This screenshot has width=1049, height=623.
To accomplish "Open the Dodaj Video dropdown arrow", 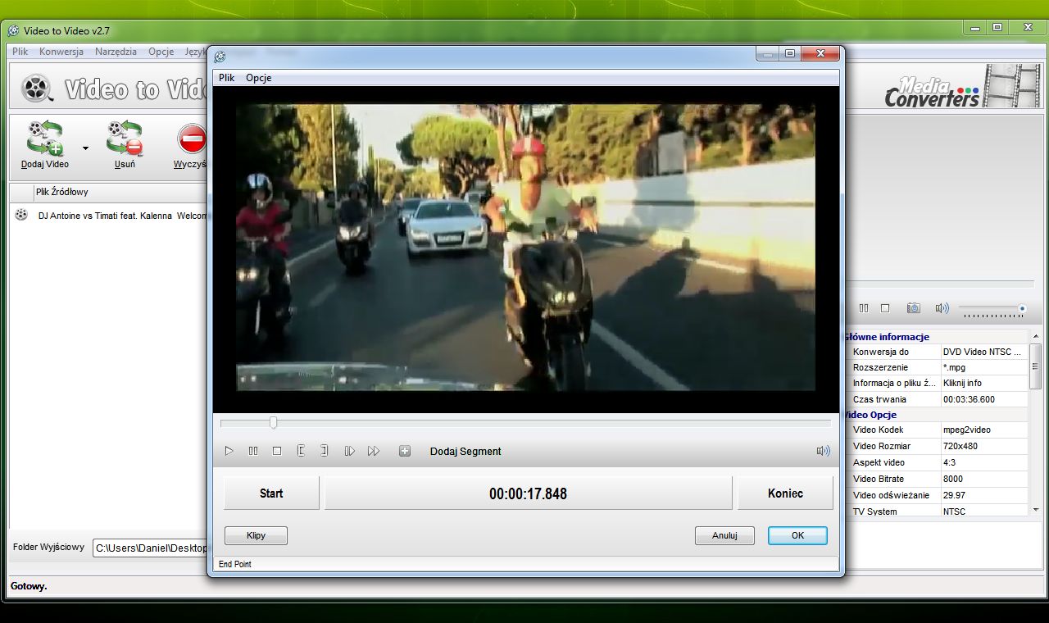I will tap(84, 148).
